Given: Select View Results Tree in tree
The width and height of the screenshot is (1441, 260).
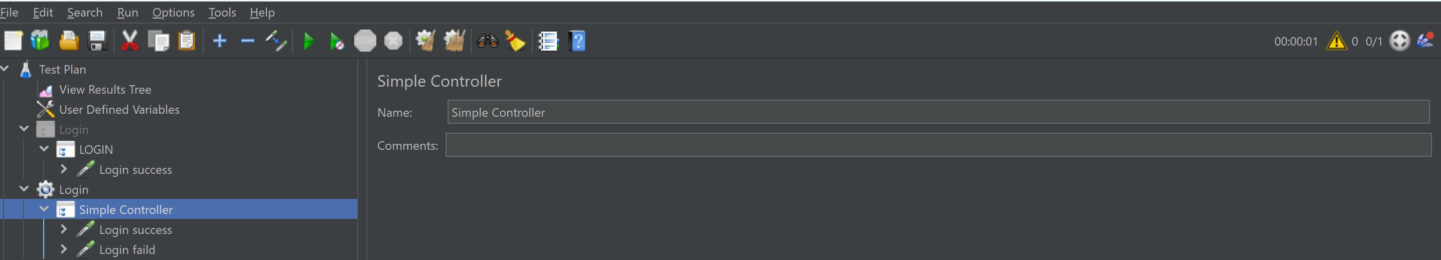Looking at the screenshot, I should 104,89.
